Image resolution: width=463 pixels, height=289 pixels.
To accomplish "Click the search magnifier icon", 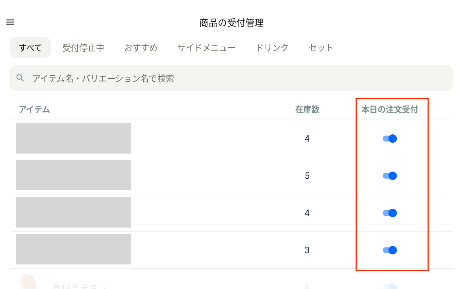I will 20,78.
